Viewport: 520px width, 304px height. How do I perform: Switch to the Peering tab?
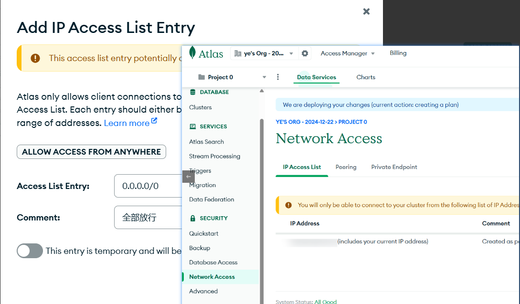pos(346,167)
